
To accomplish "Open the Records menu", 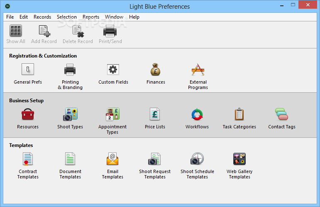I will coord(42,17).
